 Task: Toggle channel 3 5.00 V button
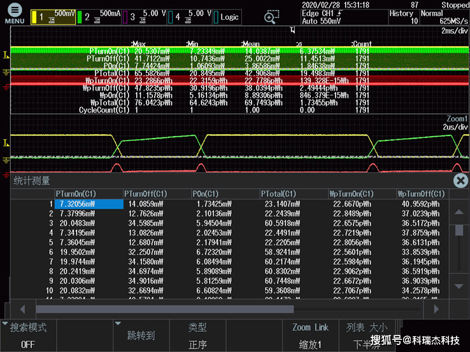(x=144, y=17)
